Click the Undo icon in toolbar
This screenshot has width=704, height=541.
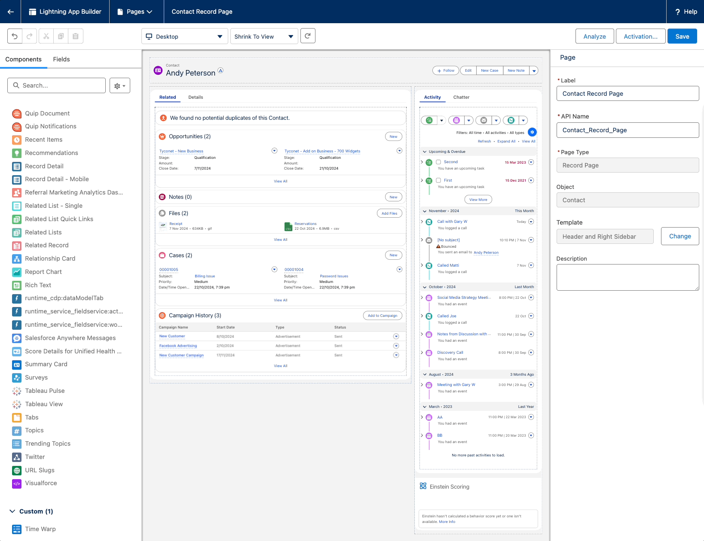tap(15, 36)
